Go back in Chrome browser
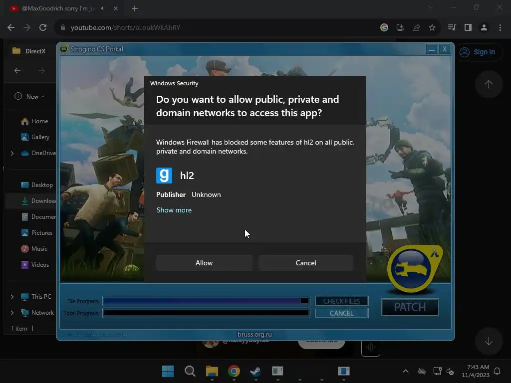The image size is (511, 383). pos(11,28)
